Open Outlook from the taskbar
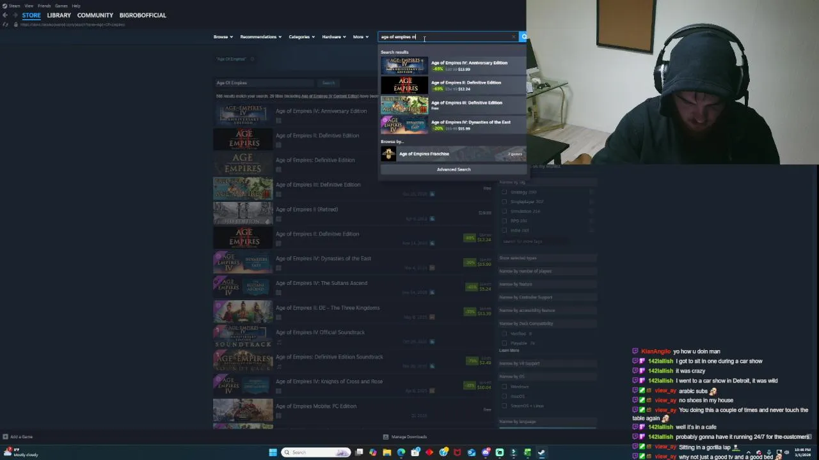 coord(471,452)
